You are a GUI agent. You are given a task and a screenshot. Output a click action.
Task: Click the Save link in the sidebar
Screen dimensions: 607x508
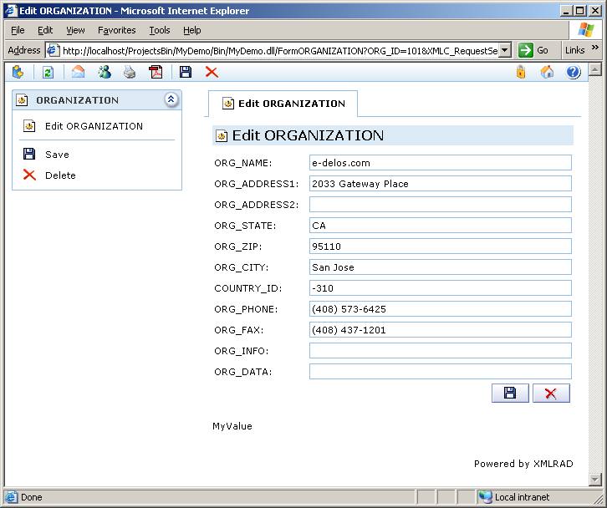click(57, 155)
